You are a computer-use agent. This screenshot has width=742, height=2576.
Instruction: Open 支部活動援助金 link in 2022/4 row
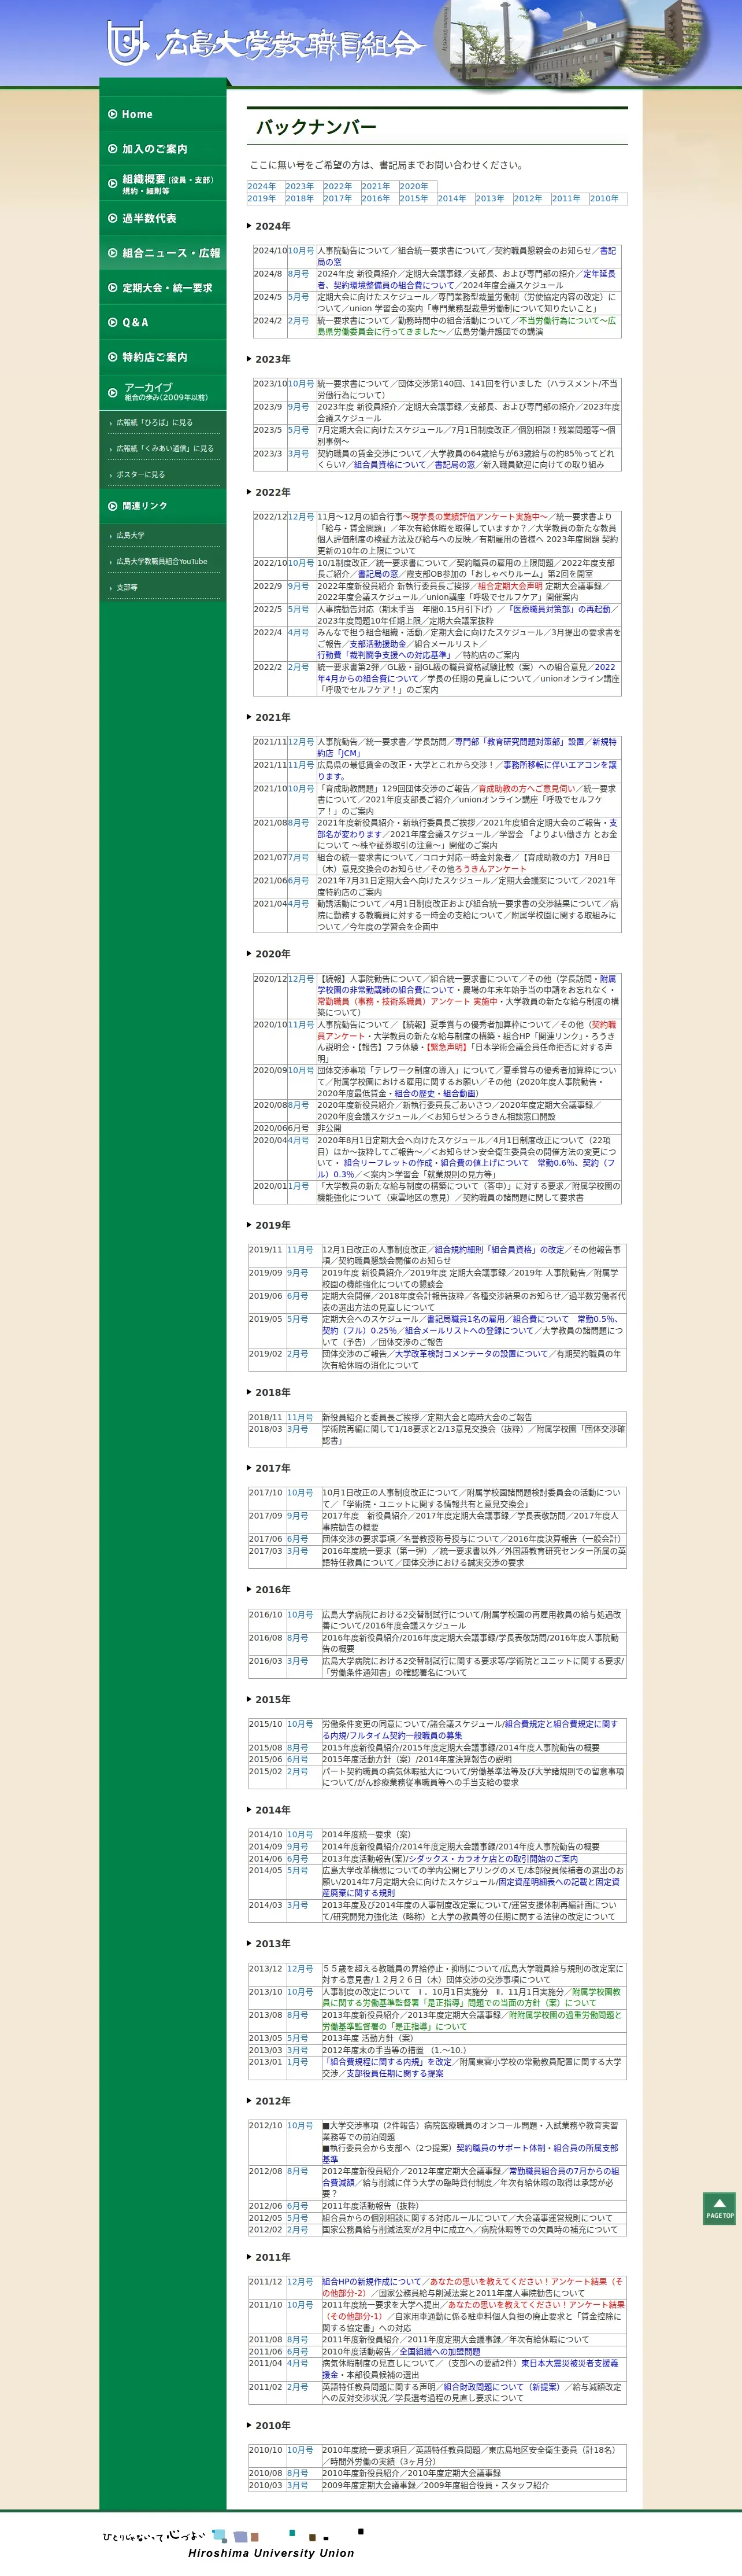tap(377, 644)
